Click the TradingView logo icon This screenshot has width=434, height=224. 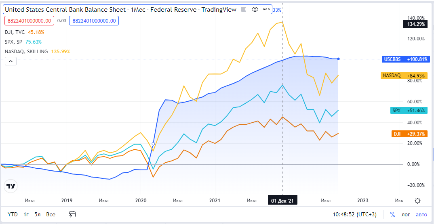coord(11,186)
